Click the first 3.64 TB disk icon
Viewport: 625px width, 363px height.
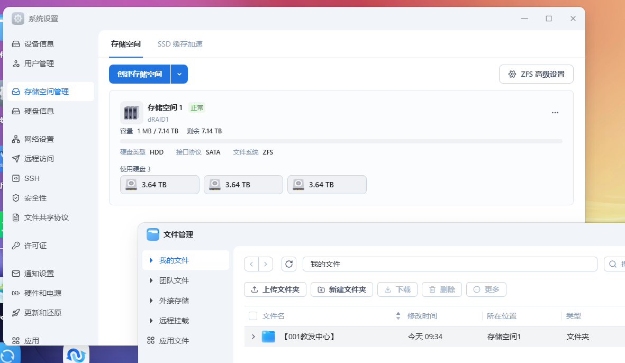[x=131, y=185]
